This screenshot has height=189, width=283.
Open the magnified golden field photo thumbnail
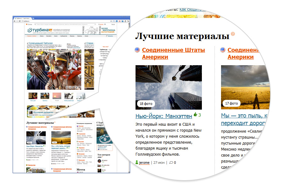click(x=245, y=87)
